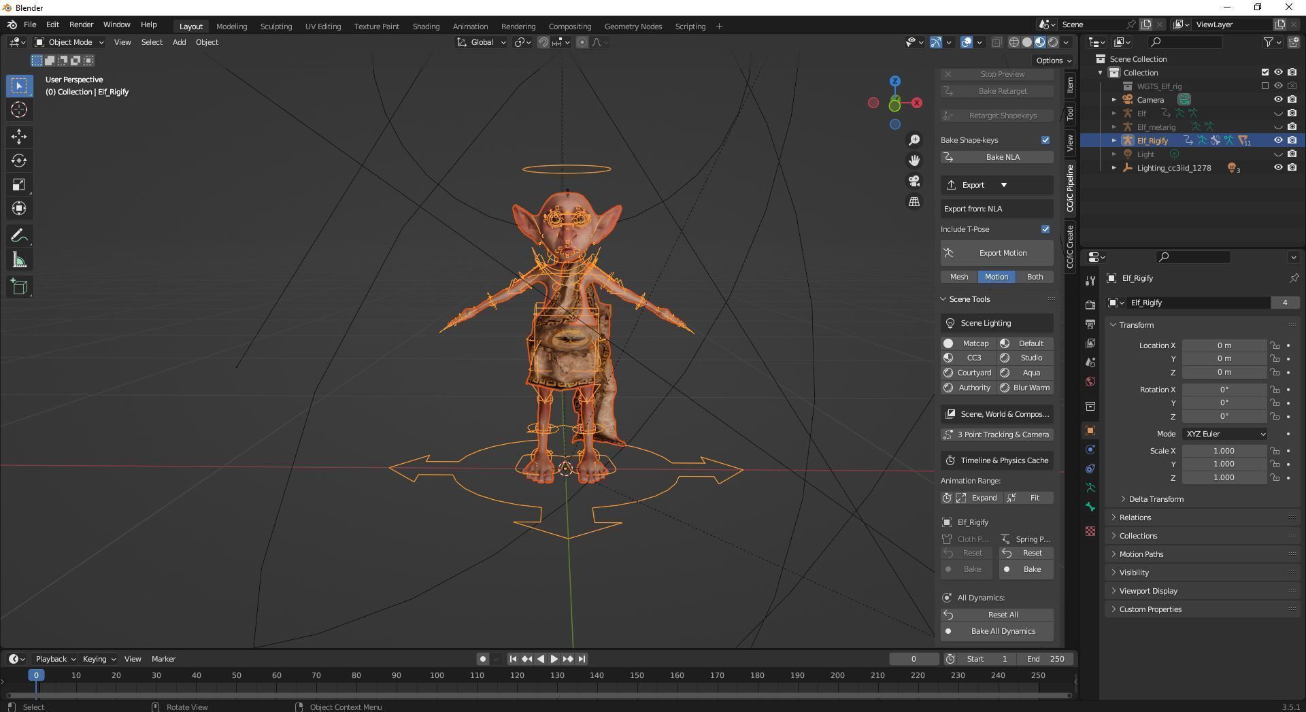1306x712 pixels.
Task: Click the current frame number field
Action: pos(914,659)
